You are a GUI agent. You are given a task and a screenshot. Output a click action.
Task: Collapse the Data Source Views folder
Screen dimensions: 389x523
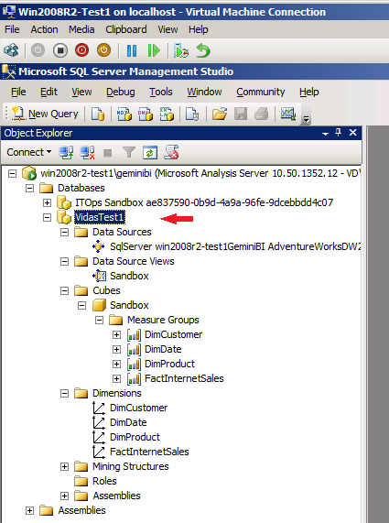coord(64,262)
